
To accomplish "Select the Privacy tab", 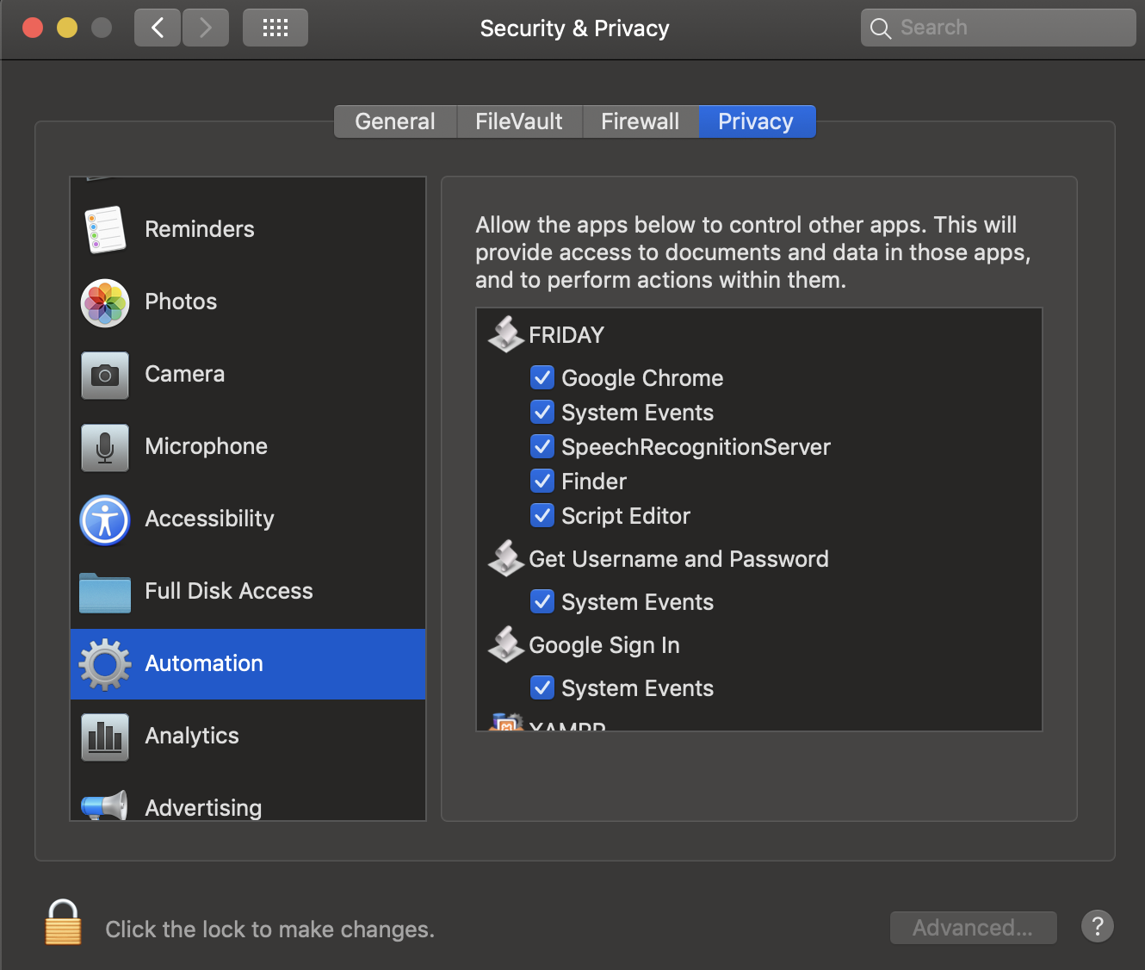I will [x=756, y=121].
